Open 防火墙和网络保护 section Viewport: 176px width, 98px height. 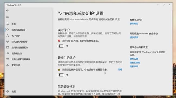pos(20,42)
